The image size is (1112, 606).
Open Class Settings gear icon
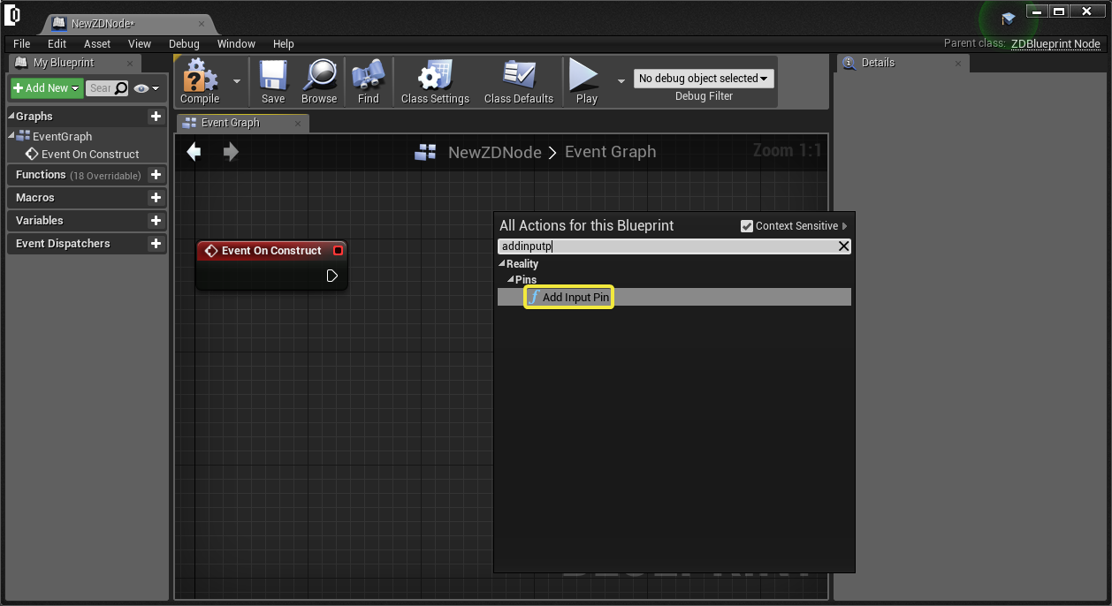pos(435,77)
